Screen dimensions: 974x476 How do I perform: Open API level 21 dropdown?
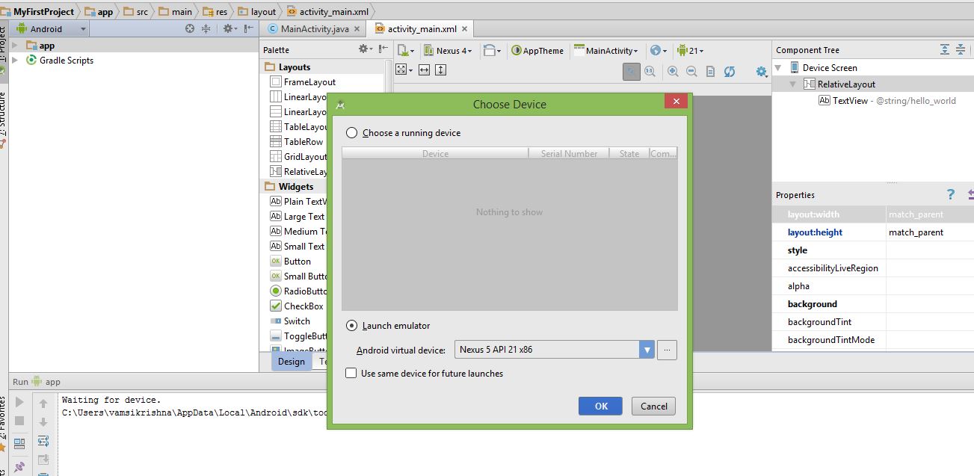click(x=690, y=50)
